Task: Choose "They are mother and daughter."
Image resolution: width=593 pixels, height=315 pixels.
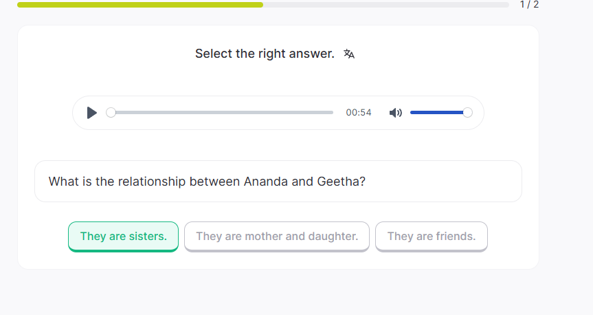Action: tap(277, 237)
